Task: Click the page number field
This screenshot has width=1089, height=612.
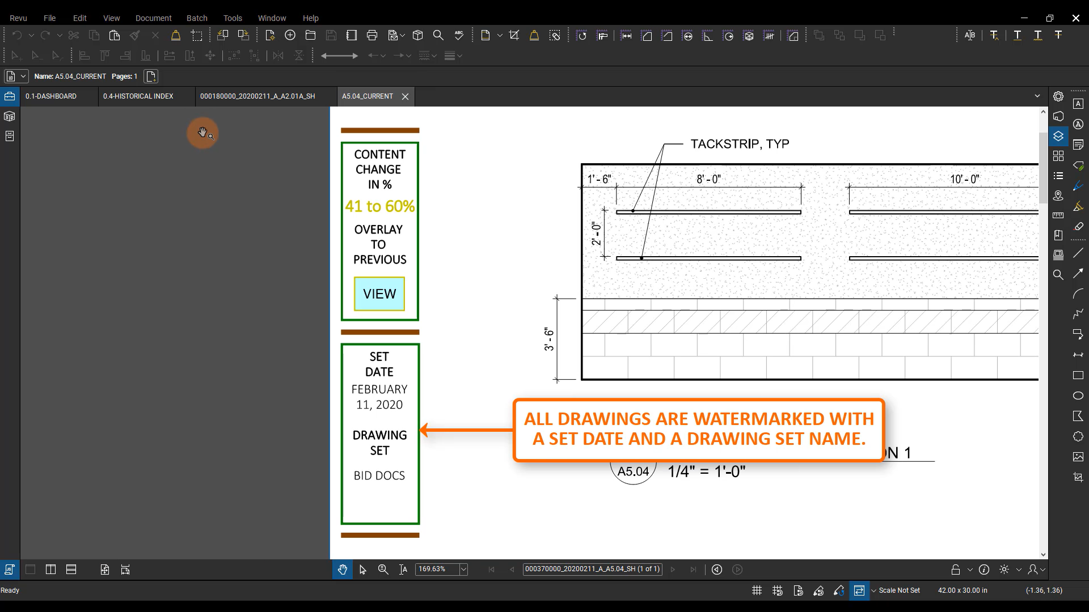Action: (x=592, y=569)
